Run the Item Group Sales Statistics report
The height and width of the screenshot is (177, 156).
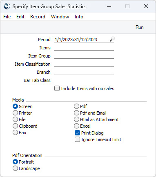tap(139, 27)
